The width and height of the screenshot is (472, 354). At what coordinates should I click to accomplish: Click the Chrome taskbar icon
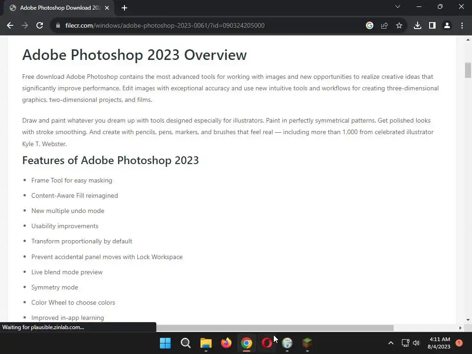pyautogui.click(x=246, y=343)
